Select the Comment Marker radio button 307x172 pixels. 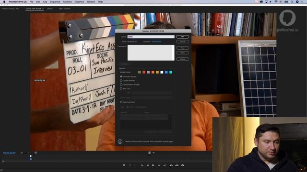tap(121, 76)
